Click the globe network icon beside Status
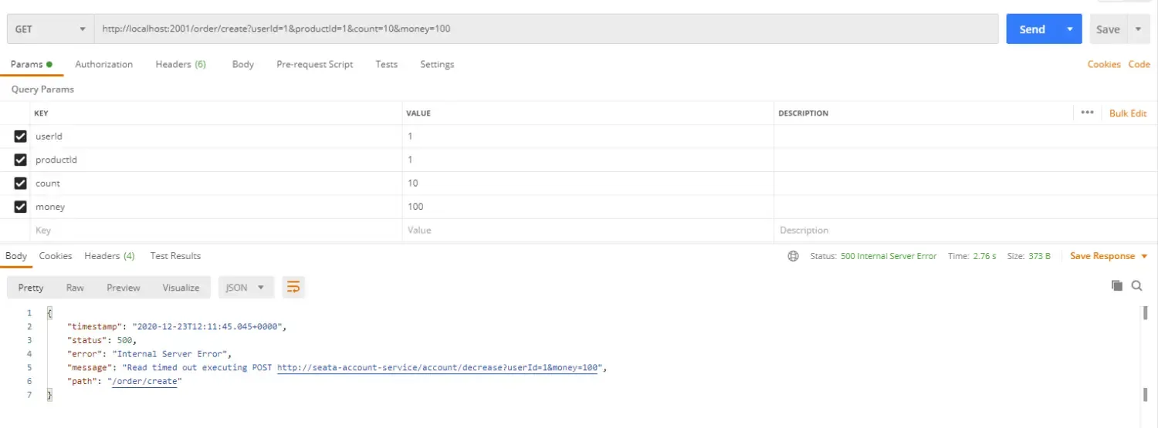Image resolution: width=1158 pixels, height=428 pixels. pos(793,256)
